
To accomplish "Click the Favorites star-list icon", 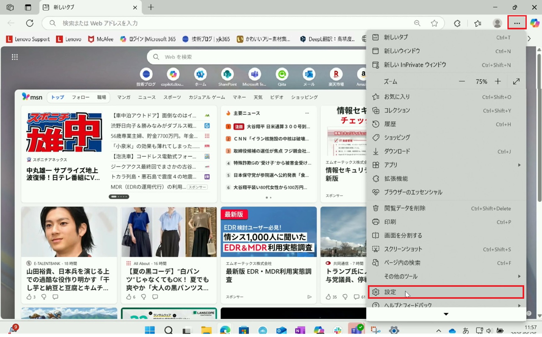I will (478, 23).
